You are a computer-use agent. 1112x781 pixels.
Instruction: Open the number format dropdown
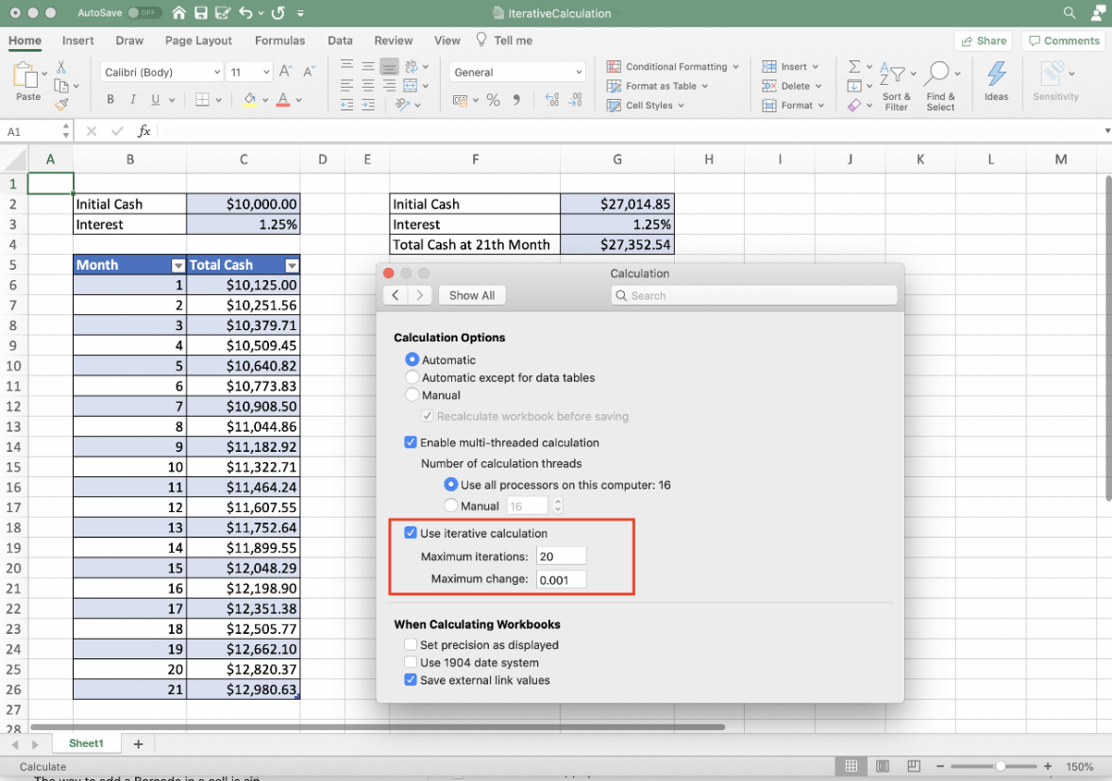[516, 71]
